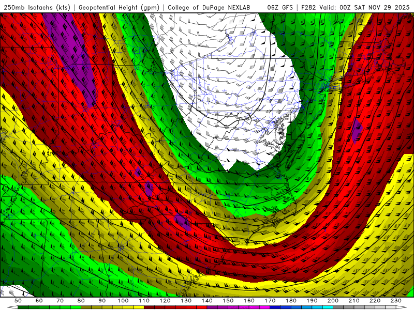Click the 220 label on the color scale
Image resolution: width=414 pixels, height=310 pixels.
pos(375,301)
